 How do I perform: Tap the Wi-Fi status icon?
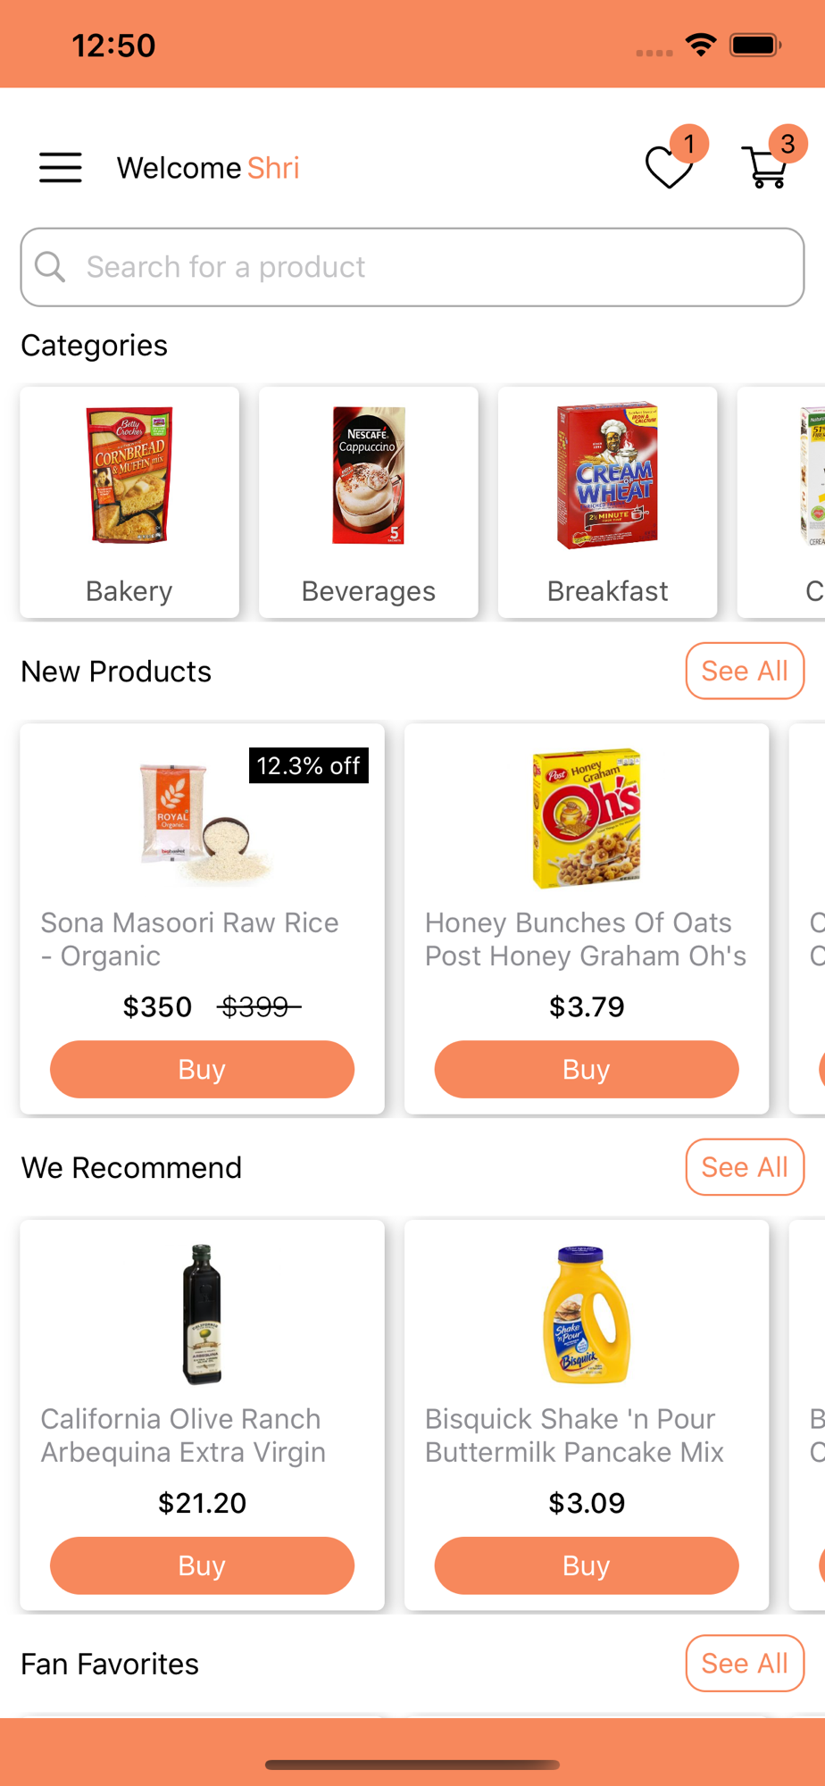click(701, 45)
